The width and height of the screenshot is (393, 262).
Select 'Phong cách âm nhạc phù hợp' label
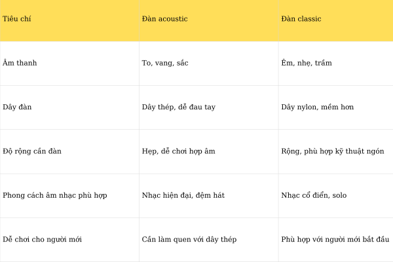[54, 195]
